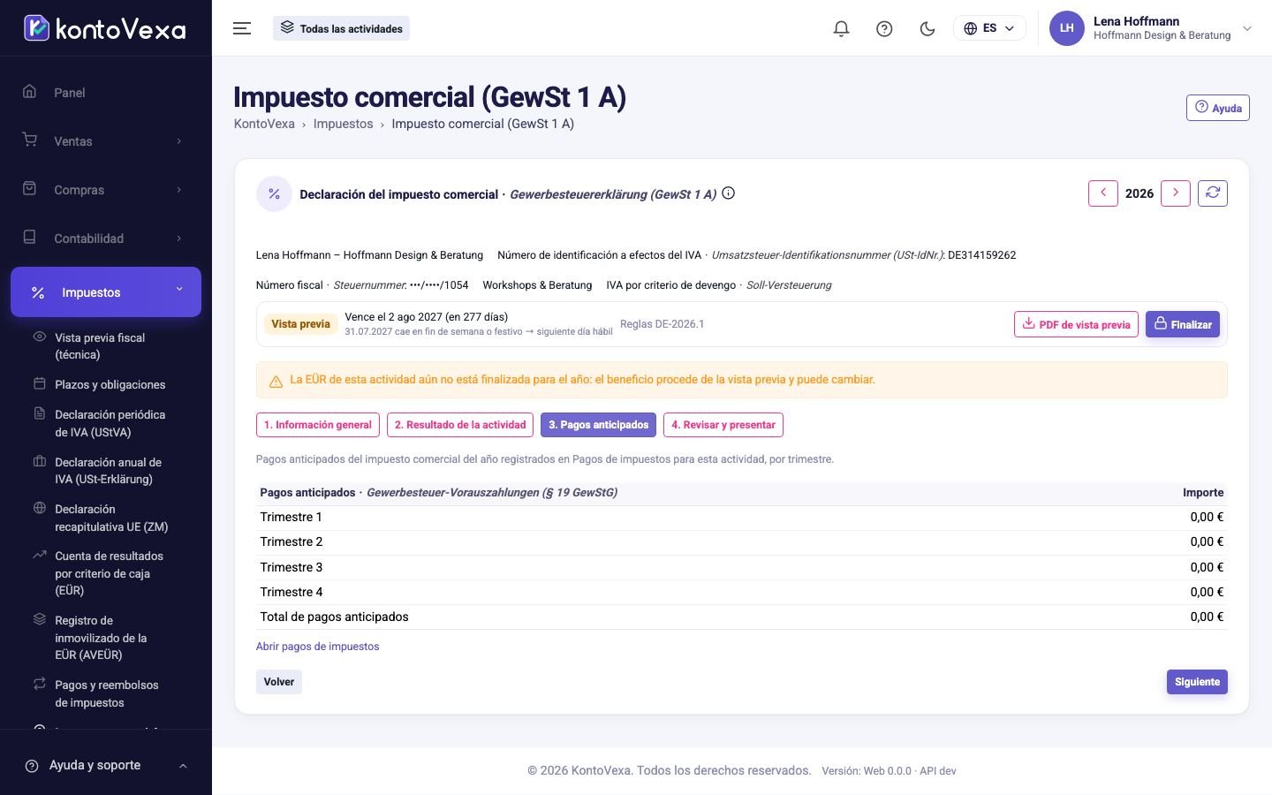Select Todas las actividades filter
1272x795 pixels.
341,28
